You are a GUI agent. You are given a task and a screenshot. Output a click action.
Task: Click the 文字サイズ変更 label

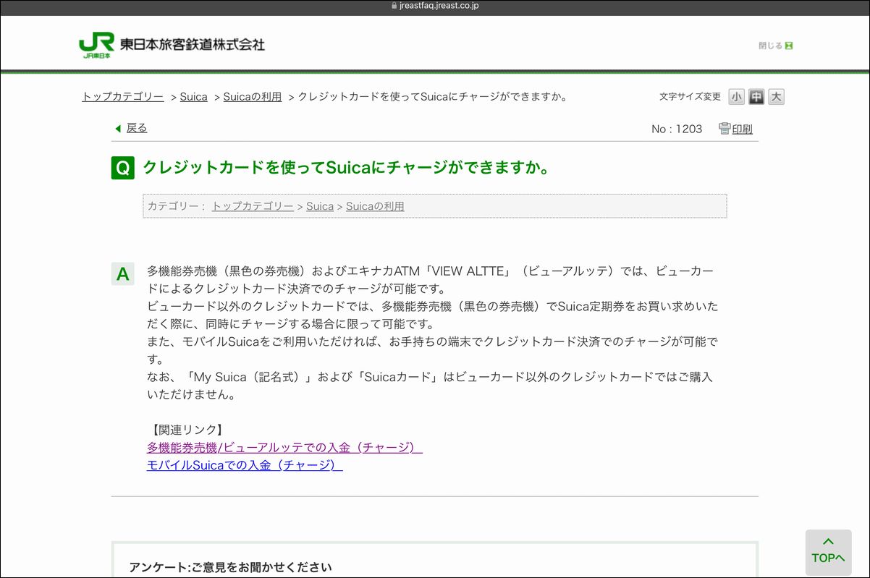pos(690,97)
